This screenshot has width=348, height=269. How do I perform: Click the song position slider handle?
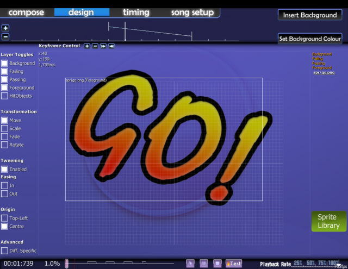click(66, 264)
